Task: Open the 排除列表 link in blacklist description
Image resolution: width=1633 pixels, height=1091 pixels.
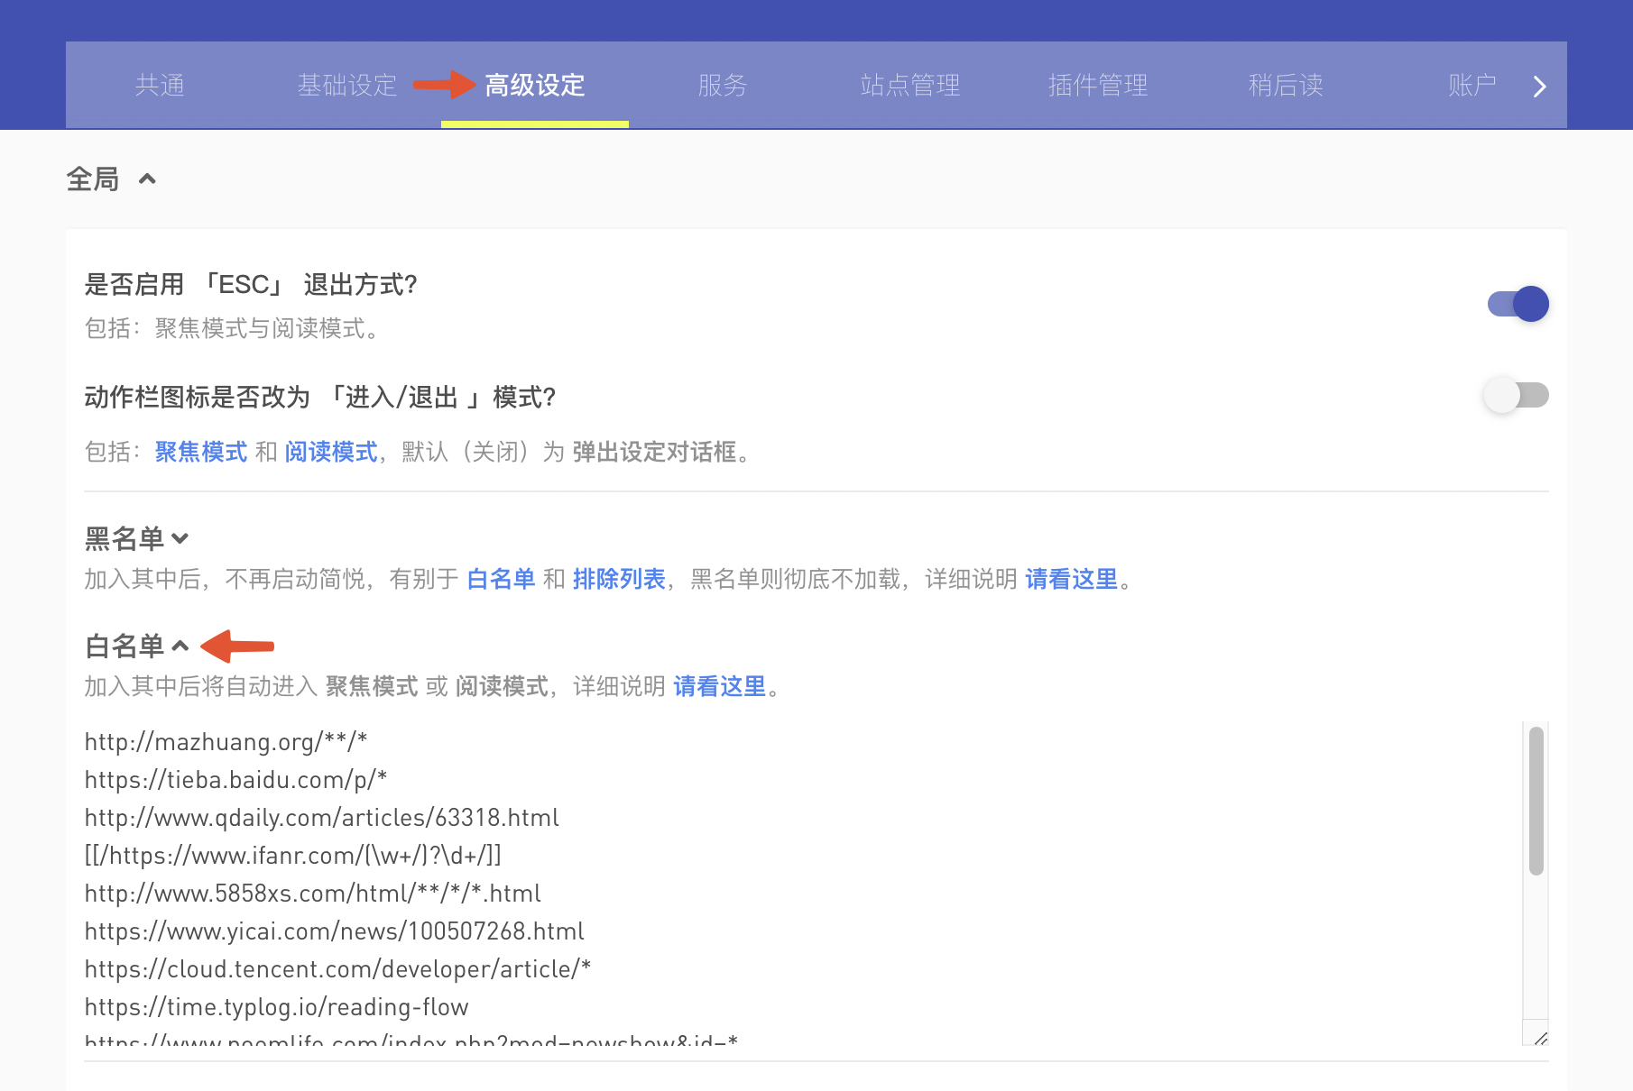Action: 619,579
